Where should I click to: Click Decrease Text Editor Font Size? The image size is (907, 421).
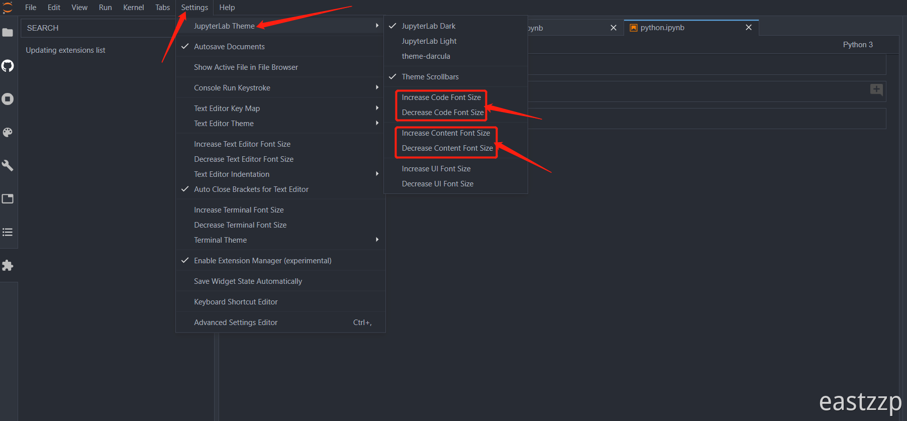280,159
